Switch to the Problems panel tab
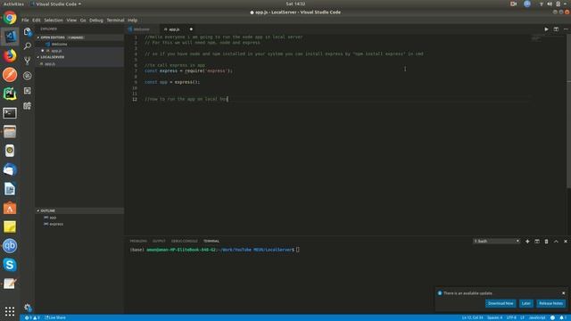 coord(138,242)
